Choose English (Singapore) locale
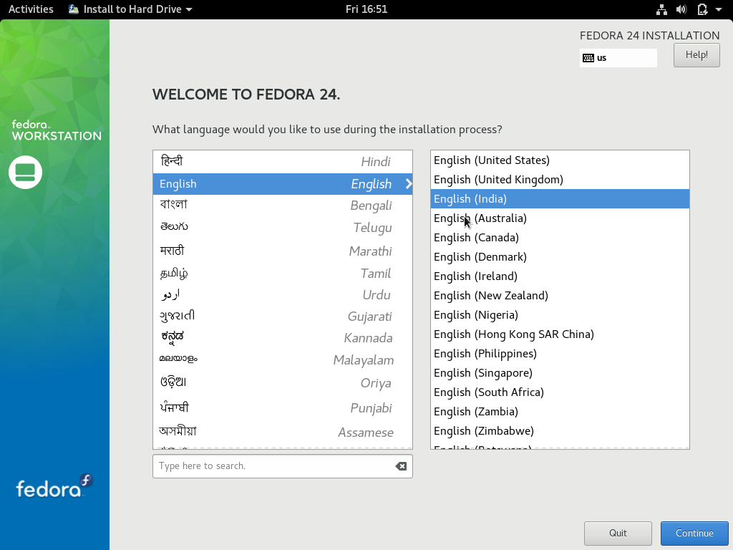This screenshot has width=733, height=550. pyautogui.click(x=560, y=372)
